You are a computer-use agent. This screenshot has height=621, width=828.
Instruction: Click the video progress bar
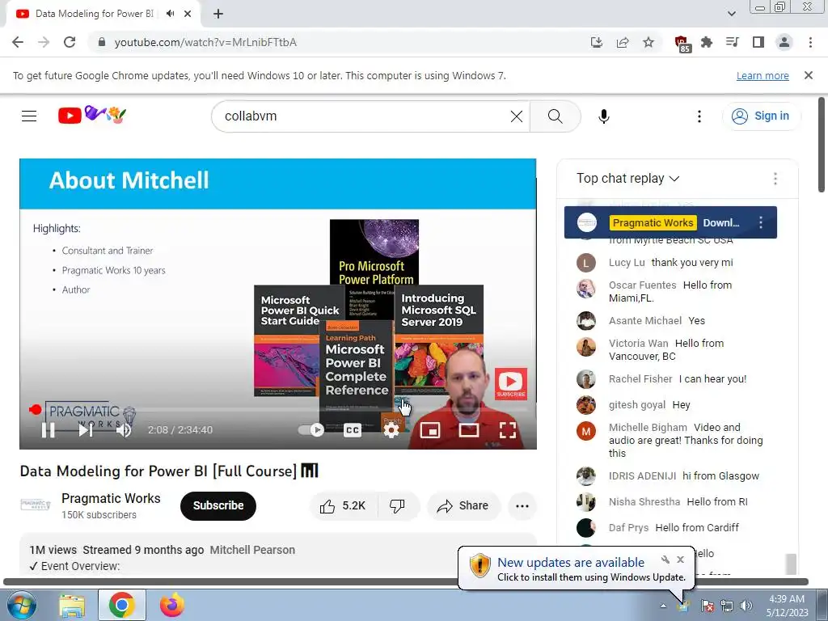point(278,410)
